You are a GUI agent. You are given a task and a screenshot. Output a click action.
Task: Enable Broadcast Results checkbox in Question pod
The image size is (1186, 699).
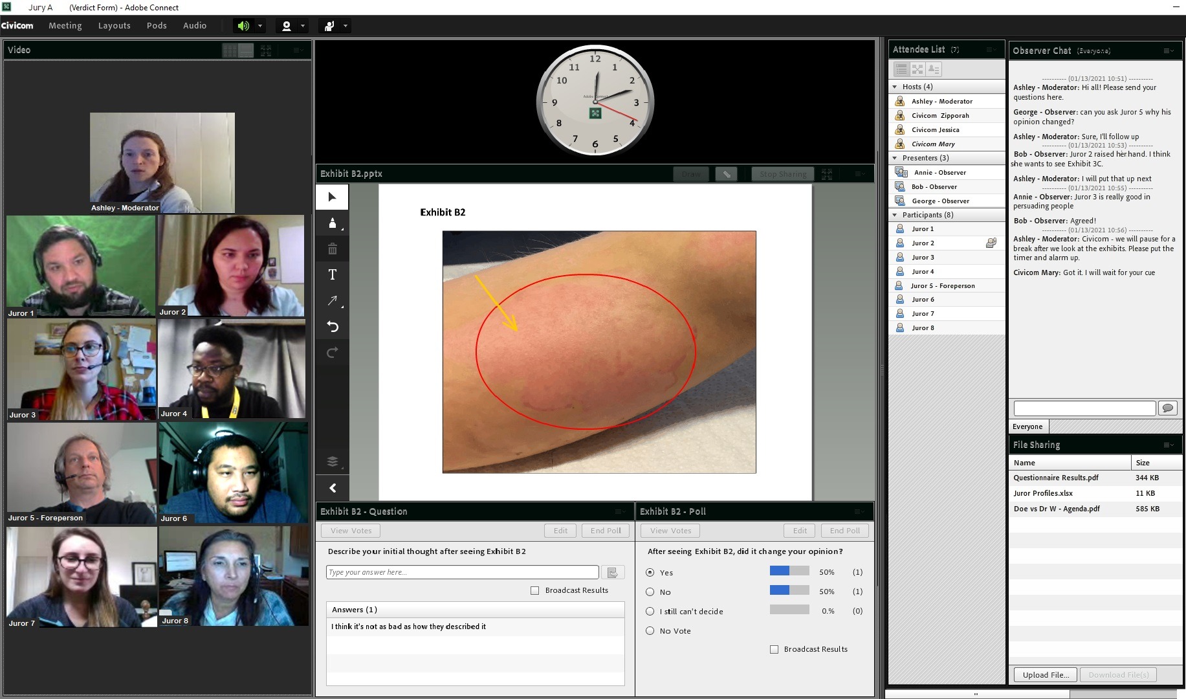pyautogui.click(x=534, y=590)
